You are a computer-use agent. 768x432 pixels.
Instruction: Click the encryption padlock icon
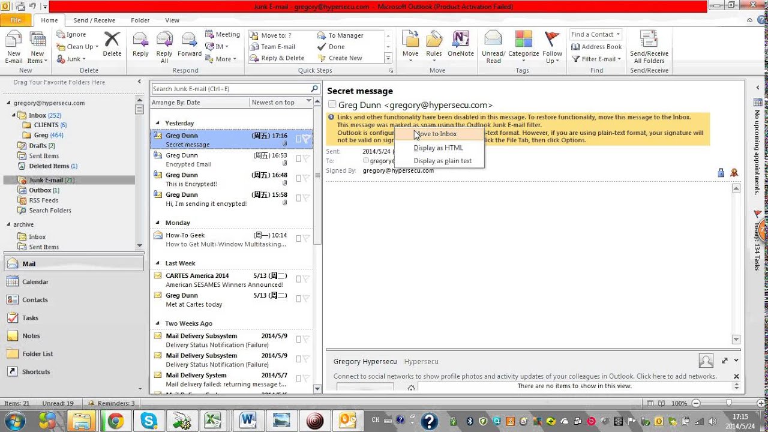pyautogui.click(x=721, y=173)
